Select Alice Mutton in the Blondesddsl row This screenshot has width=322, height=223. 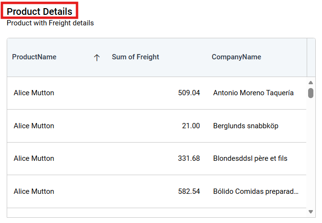34,158
